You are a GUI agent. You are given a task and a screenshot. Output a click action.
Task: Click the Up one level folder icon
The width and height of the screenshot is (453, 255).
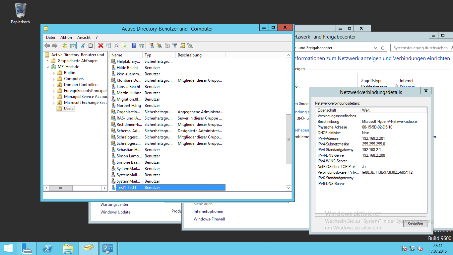click(65, 46)
